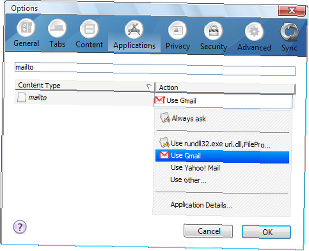Open the Advanced gear icon
The width and height of the screenshot is (309, 251).
[254, 32]
